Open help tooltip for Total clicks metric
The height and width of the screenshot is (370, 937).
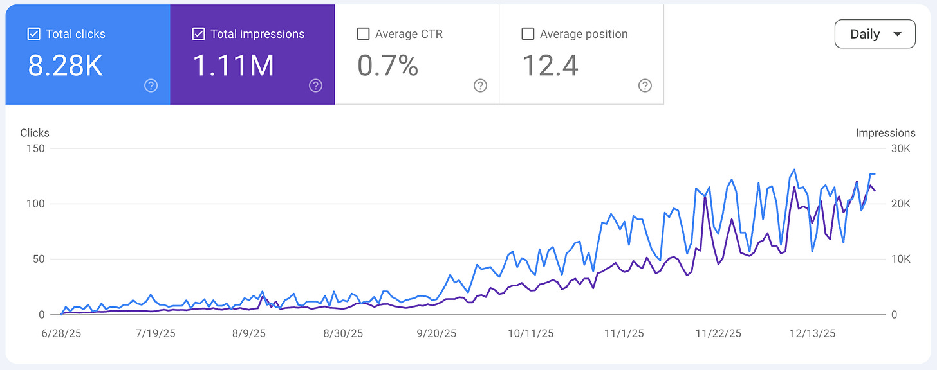tap(150, 85)
